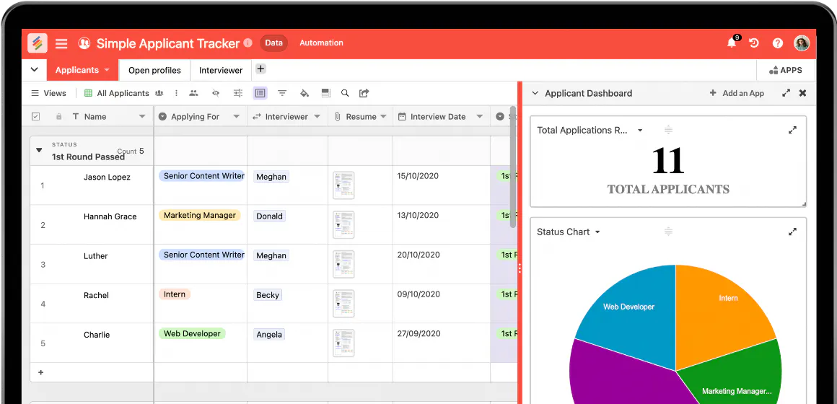Screen dimensions: 837x404
Task: Toggle the hide fields eye icon
Action: point(216,93)
